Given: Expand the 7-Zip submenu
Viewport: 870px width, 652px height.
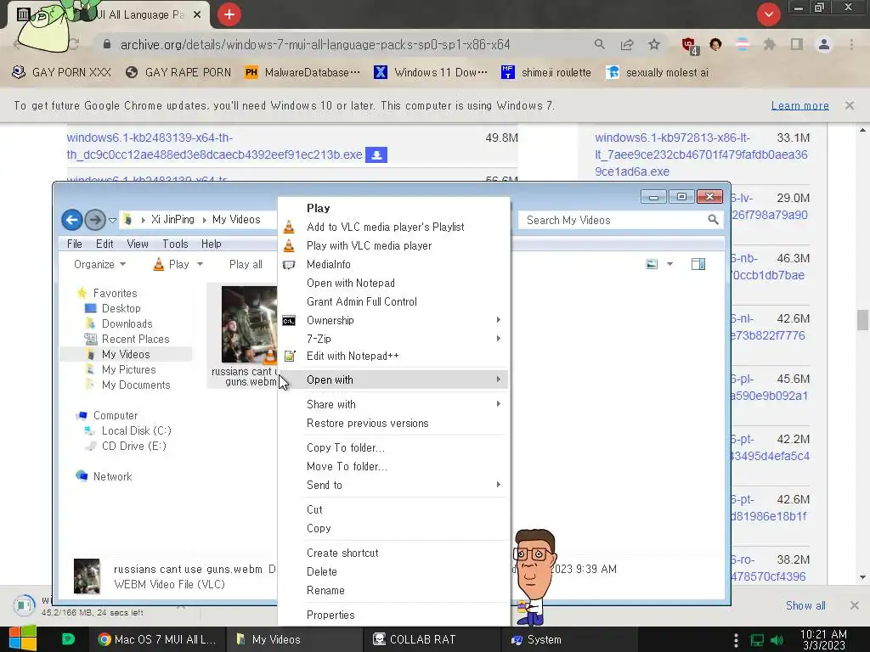Looking at the screenshot, I should coord(393,339).
